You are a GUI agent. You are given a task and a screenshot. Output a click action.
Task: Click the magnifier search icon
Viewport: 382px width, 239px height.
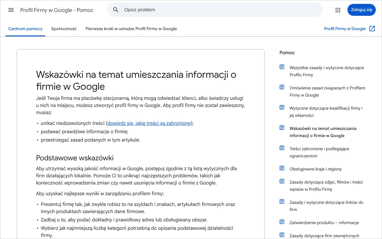(116, 10)
